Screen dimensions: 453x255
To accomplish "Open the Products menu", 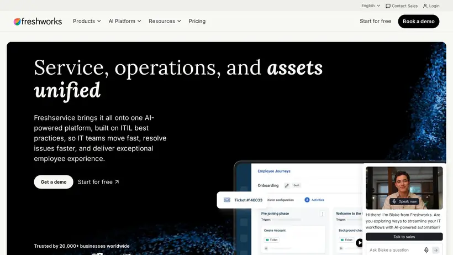I will (x=87, y=21).
